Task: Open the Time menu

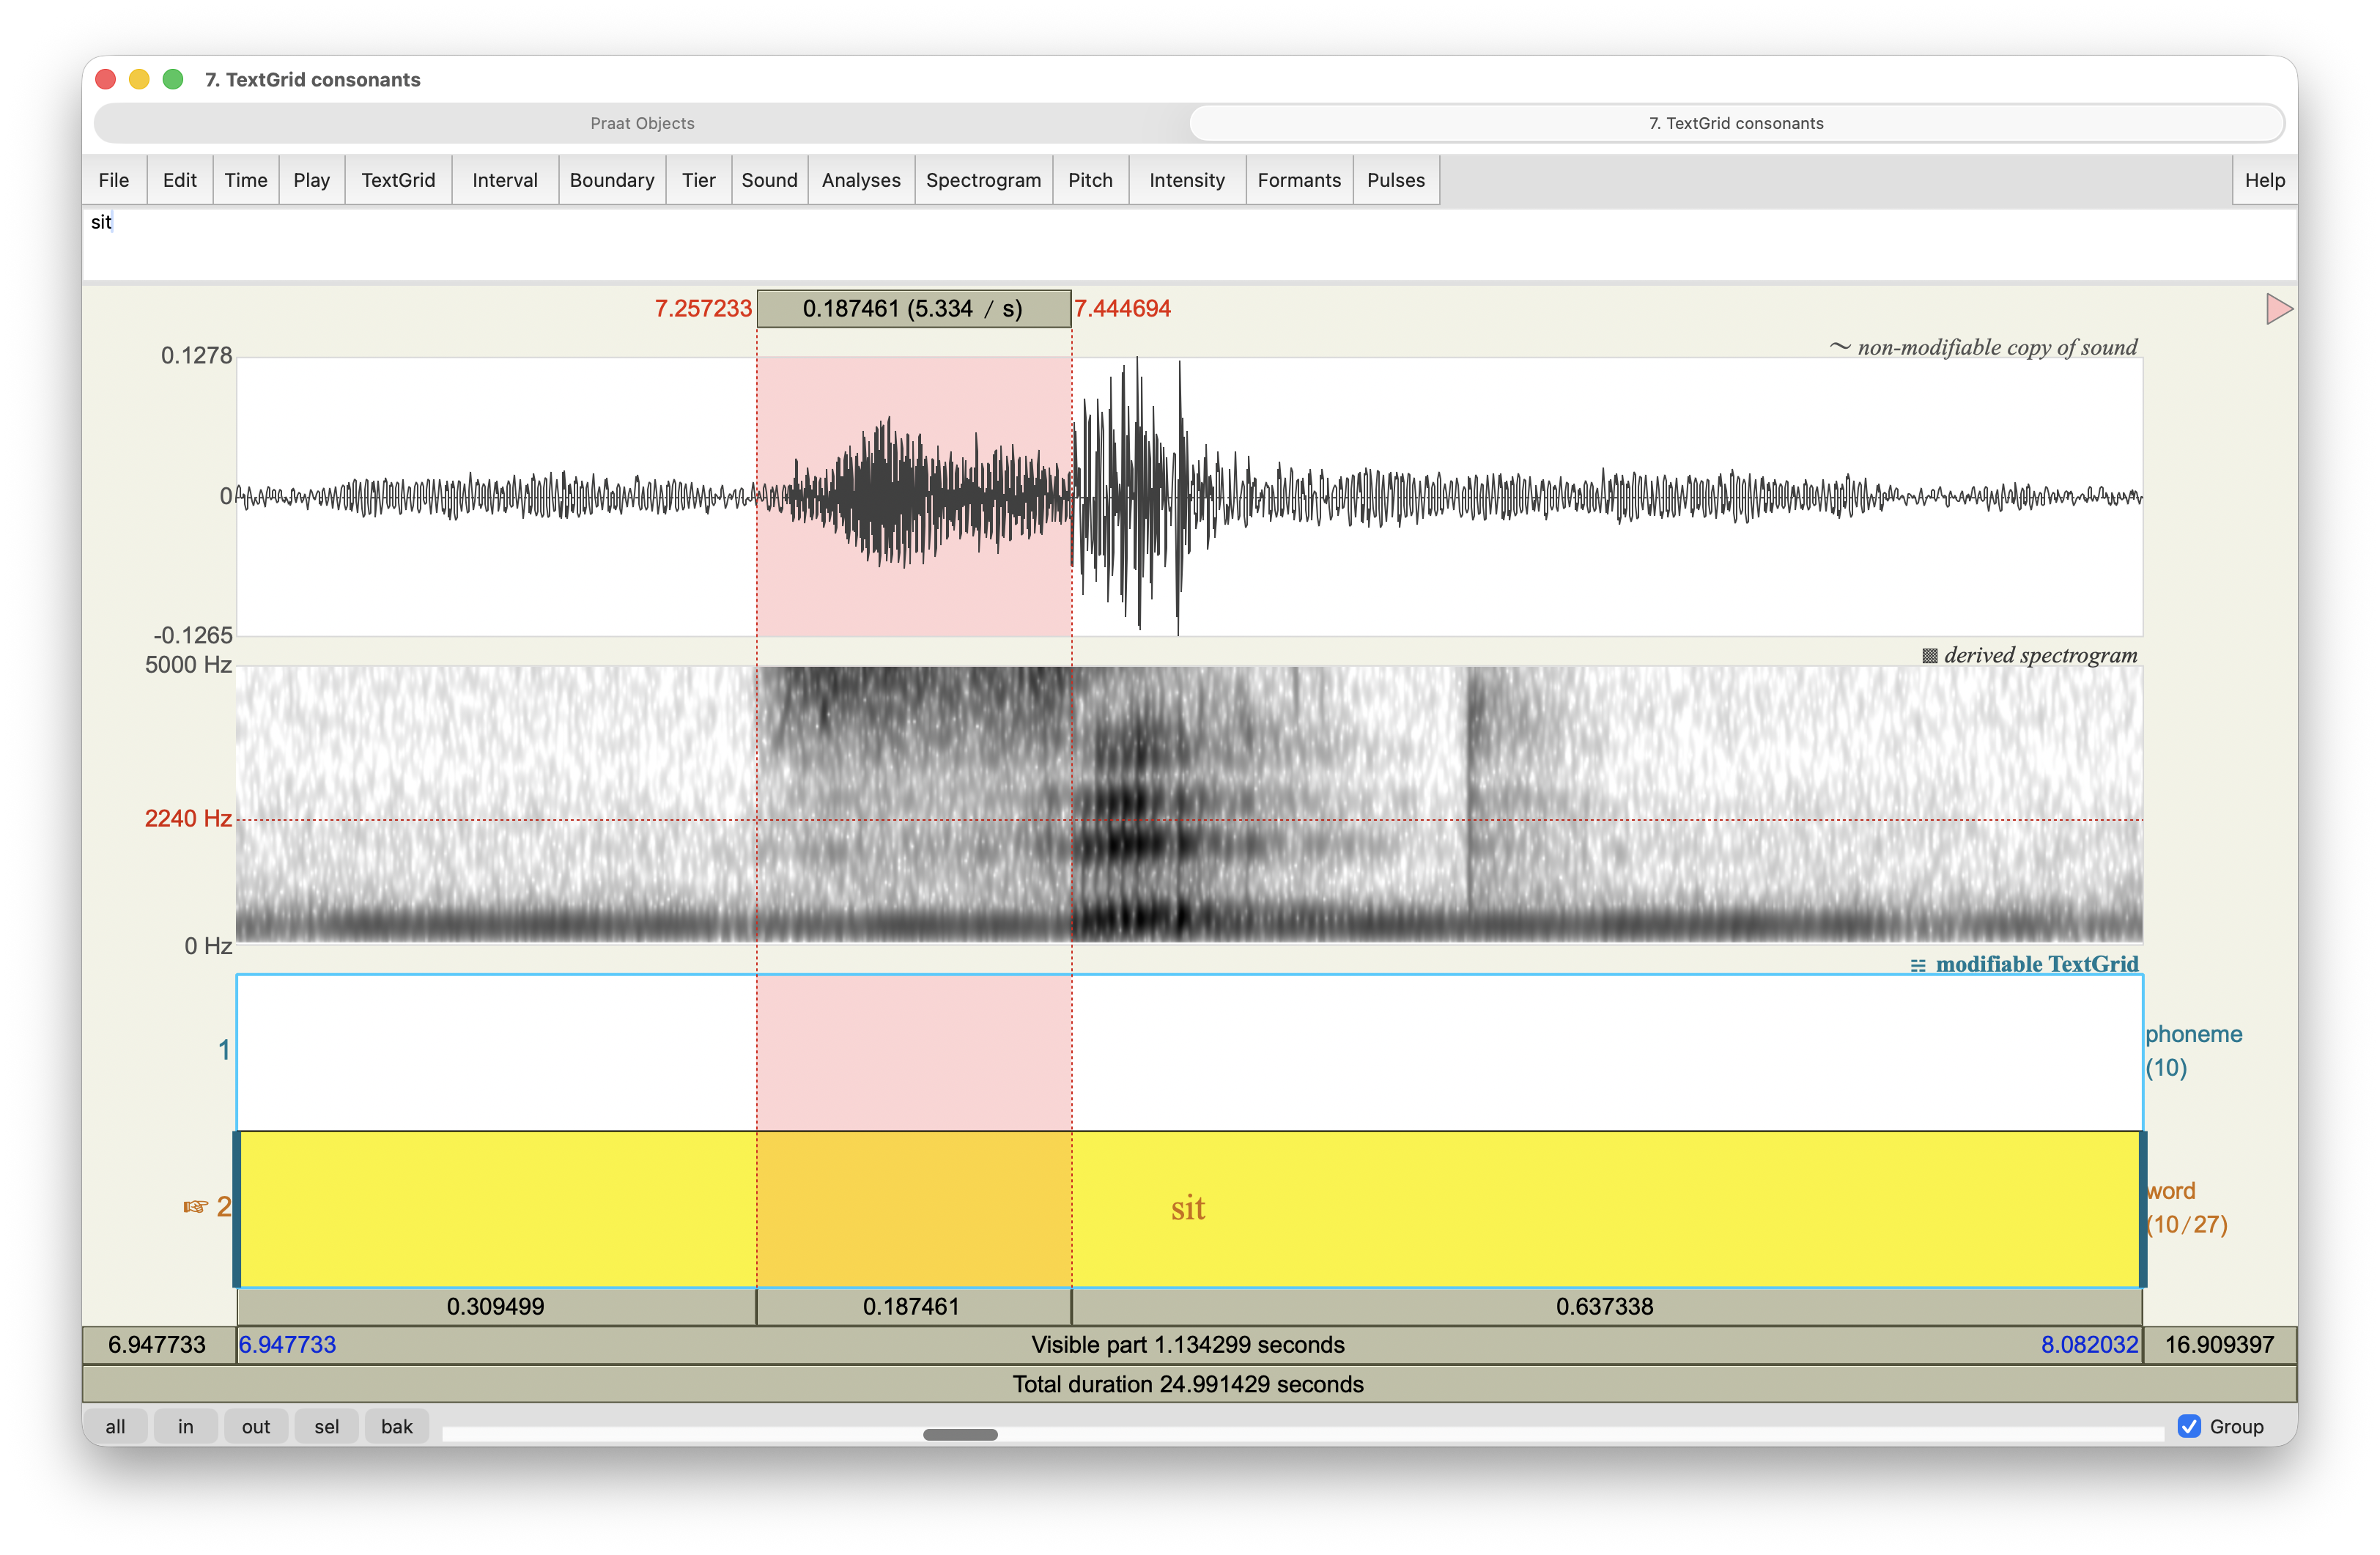Action: (x=246, y=180)
